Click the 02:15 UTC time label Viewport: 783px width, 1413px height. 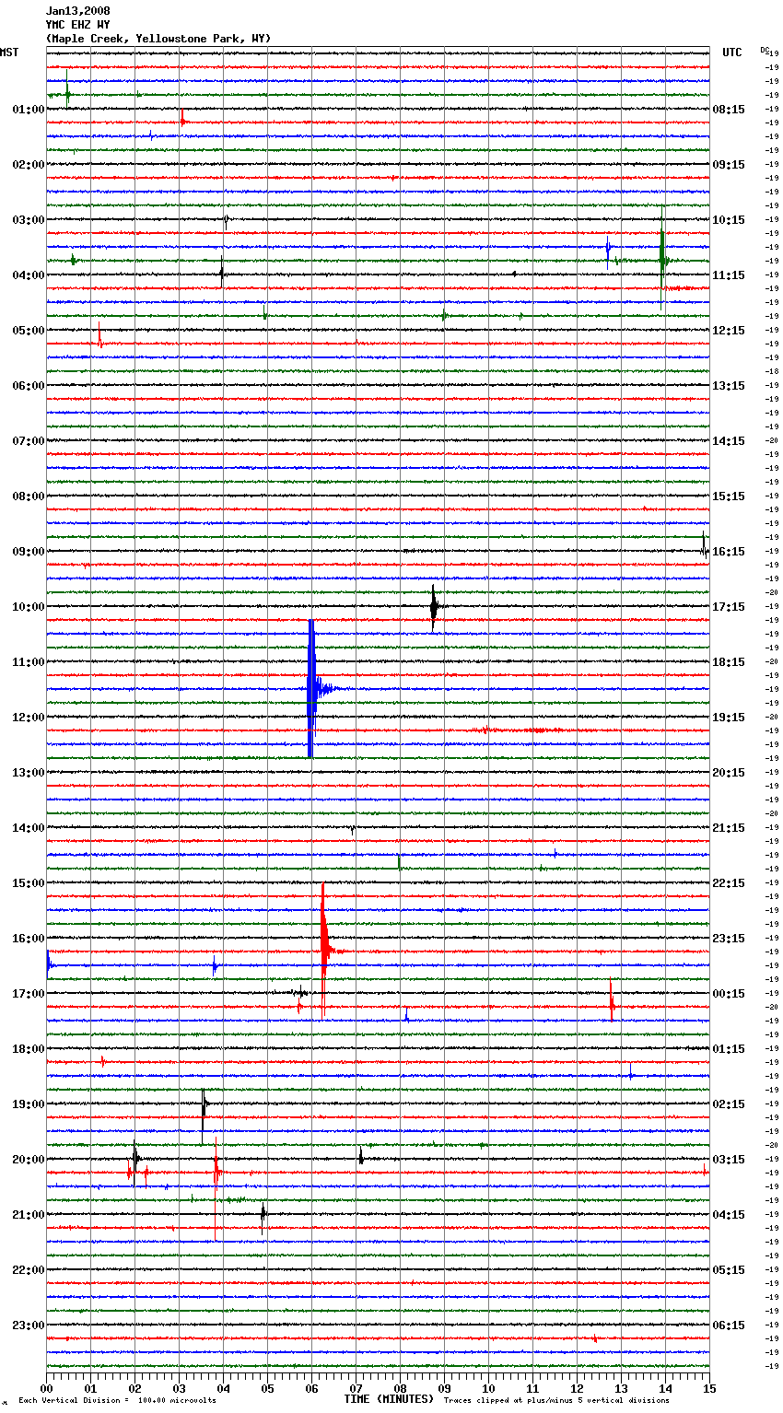coord(729,1104)
